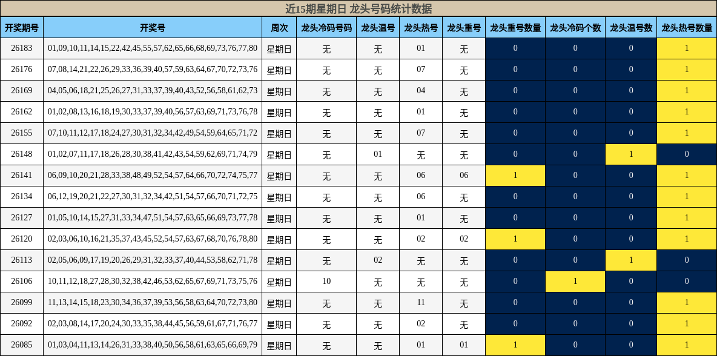Select the 龙头重号 column header
The width and height of the screenshot is (717, 356).
click(x=464, y=27)
